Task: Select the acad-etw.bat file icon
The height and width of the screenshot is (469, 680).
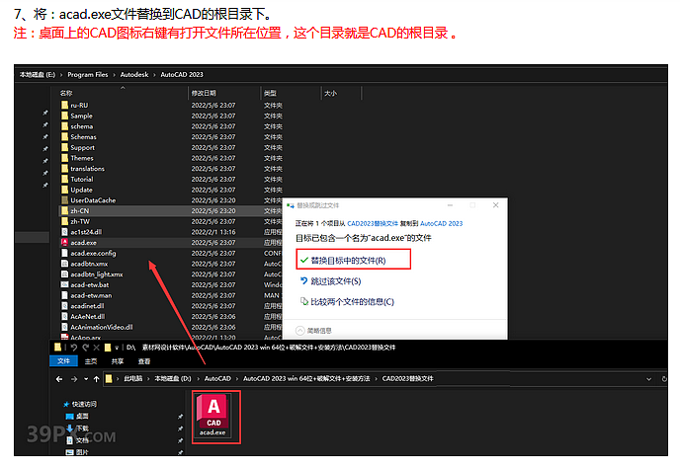Action: click(x=64, y=284)
